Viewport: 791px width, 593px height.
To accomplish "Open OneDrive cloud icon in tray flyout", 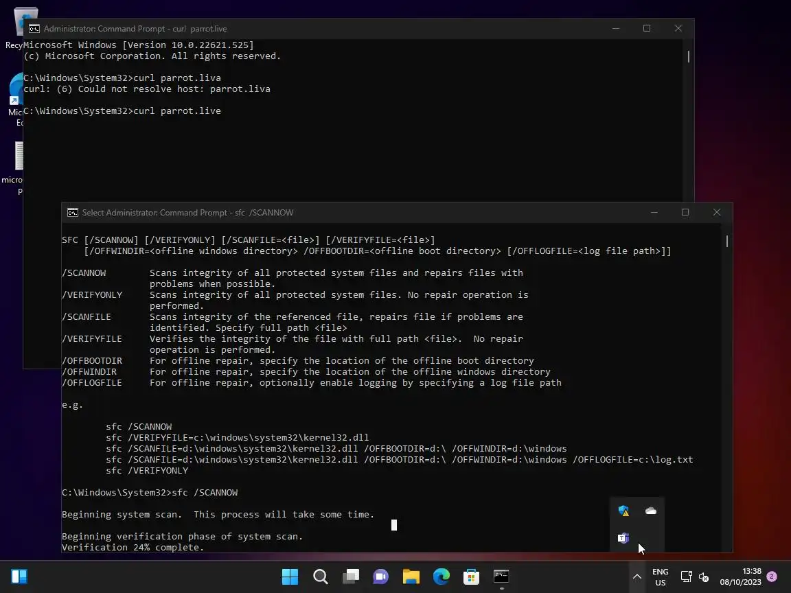I will (x=651, y=511).
